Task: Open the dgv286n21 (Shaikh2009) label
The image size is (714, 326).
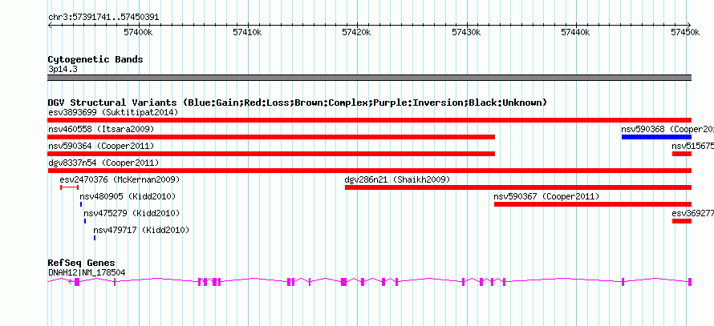Action: (397, 179)
